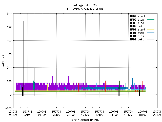This screenshot has height=122, width=162.
Task: Click the 150708 06:00 time tick label
Action: pyautogui.click(x=56, y=113)
